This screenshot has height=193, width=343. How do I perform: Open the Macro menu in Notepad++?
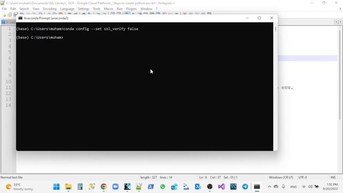pyautogui.click(x=108, y=9)
